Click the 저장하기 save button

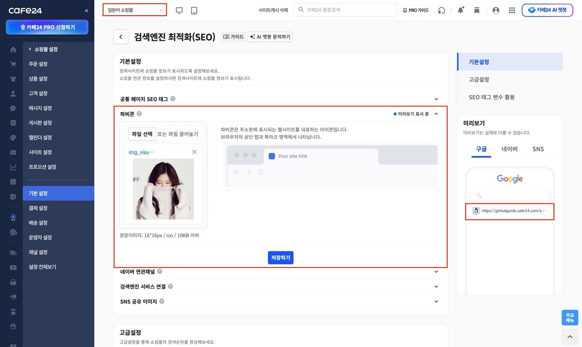281,258
